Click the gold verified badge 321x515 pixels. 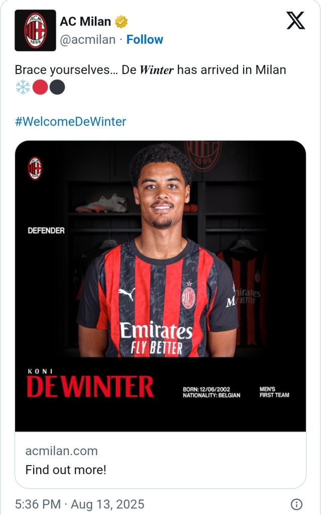[121, 22]
